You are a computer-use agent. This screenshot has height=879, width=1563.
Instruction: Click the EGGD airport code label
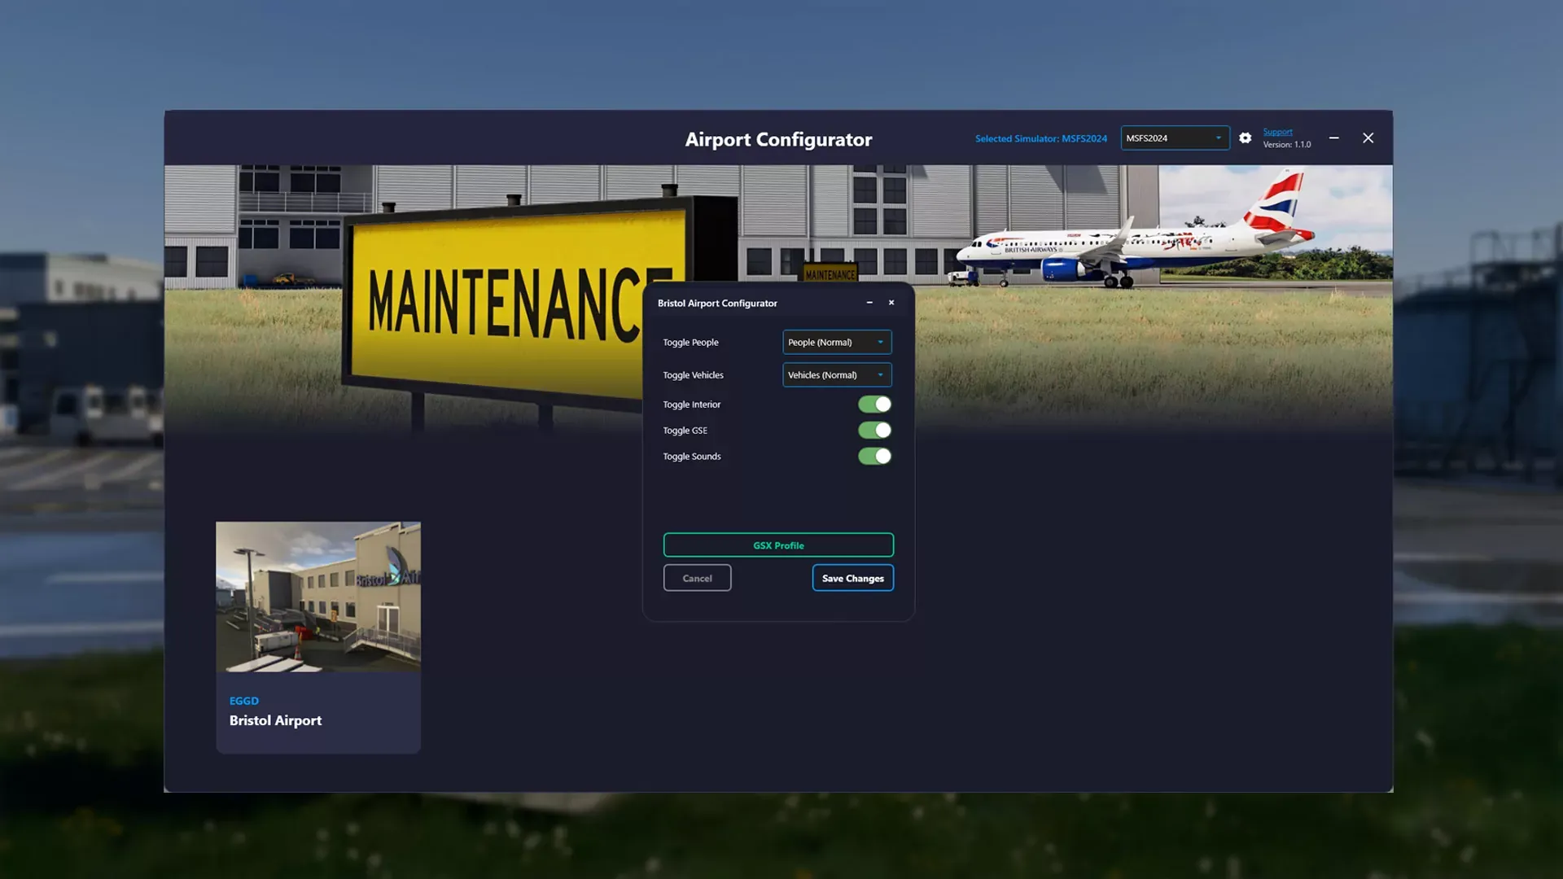click(243, 701)
